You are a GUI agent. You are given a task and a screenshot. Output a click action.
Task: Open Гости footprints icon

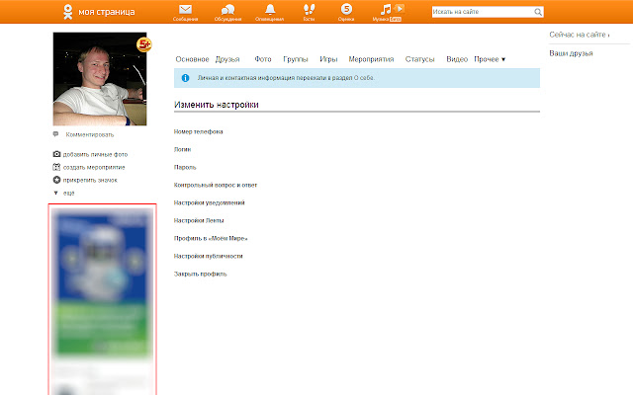(309, 9)
